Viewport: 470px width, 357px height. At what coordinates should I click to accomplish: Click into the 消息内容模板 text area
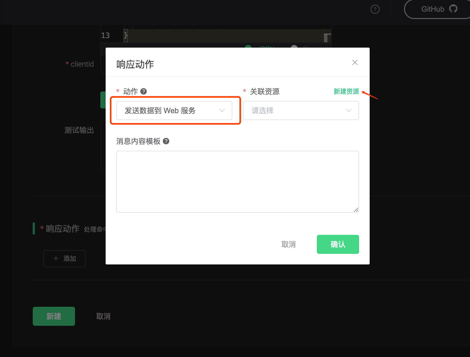[237, 182]
